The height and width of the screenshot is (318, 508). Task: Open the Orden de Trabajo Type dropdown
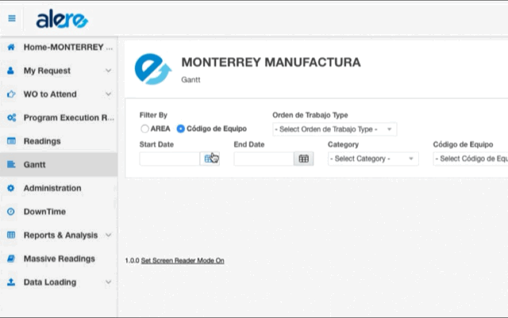pyautogui.click(x=335, y=129)
